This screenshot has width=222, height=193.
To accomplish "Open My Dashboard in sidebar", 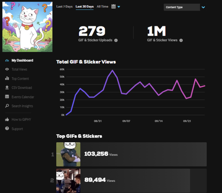I will [x=22, y=60].
